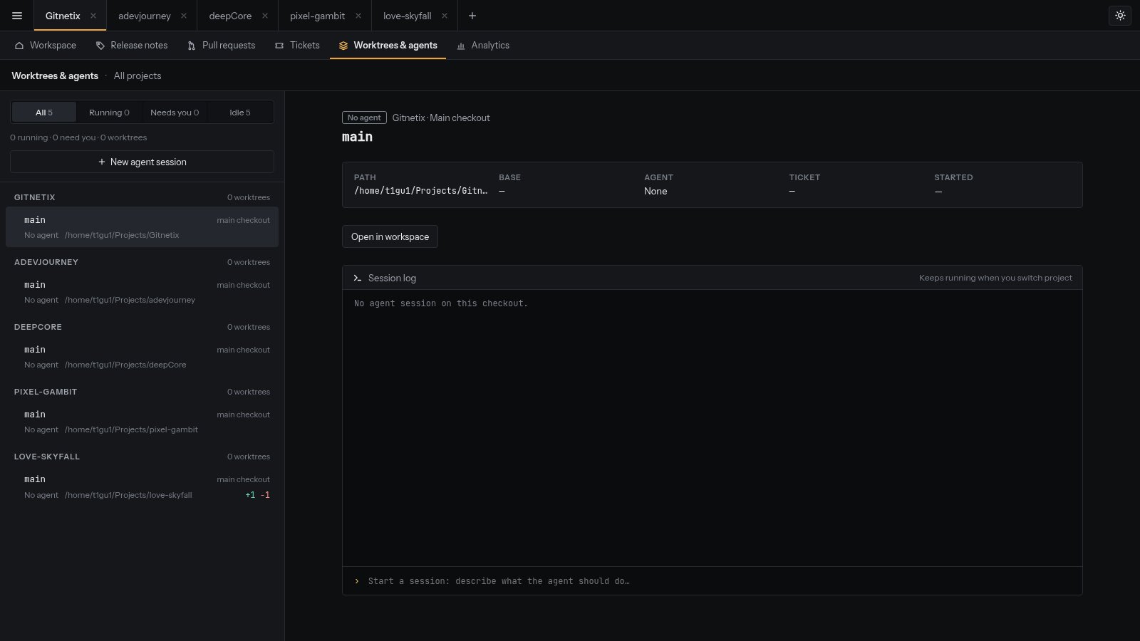Select adevjourney main checkout row

coord(142,292)
